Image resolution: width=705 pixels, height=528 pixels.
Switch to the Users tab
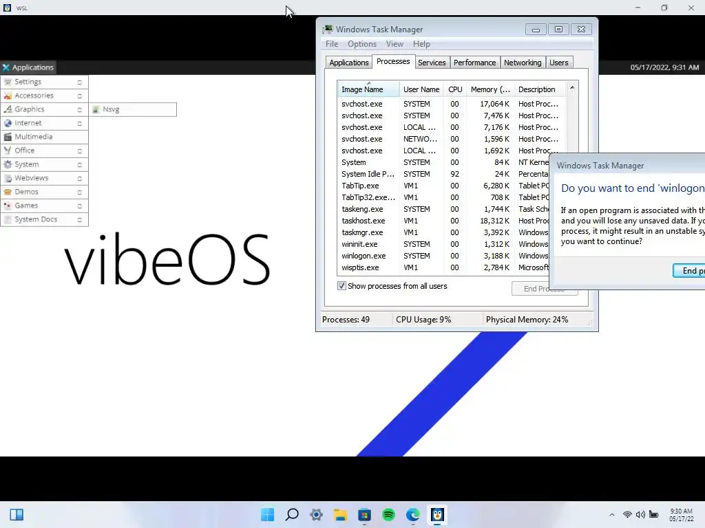[x=559, y=63]
